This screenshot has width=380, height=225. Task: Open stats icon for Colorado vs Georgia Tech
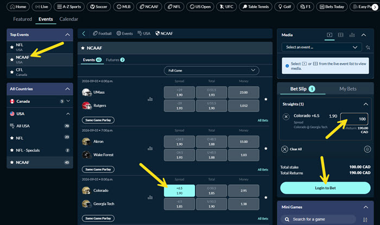click(x=150, y=197)
